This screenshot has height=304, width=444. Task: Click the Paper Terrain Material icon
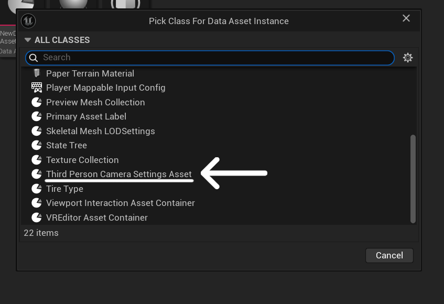pos(36,73)
